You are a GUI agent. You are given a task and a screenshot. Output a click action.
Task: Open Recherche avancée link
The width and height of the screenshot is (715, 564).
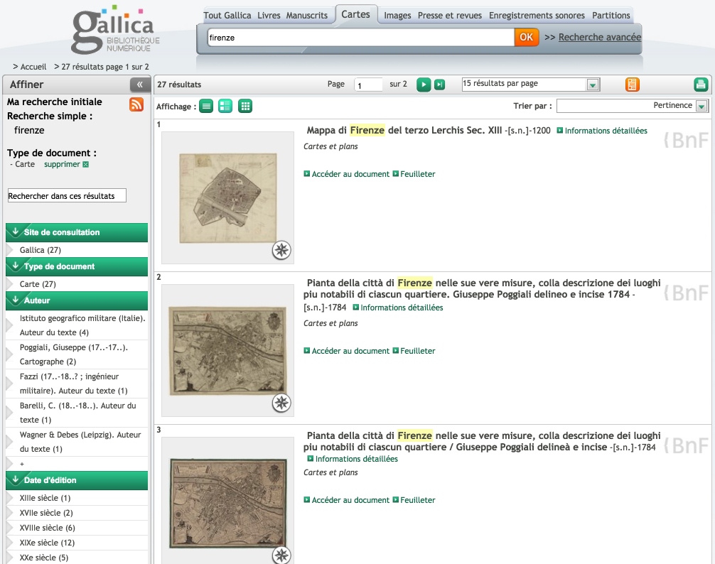click(600, 38)
